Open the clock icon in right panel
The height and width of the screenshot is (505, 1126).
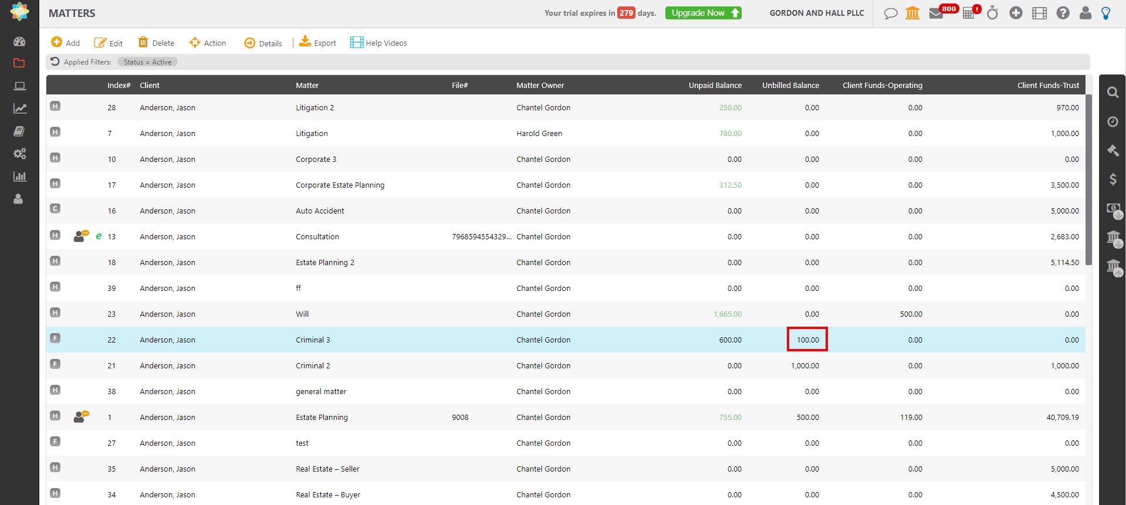(1113, 121)
